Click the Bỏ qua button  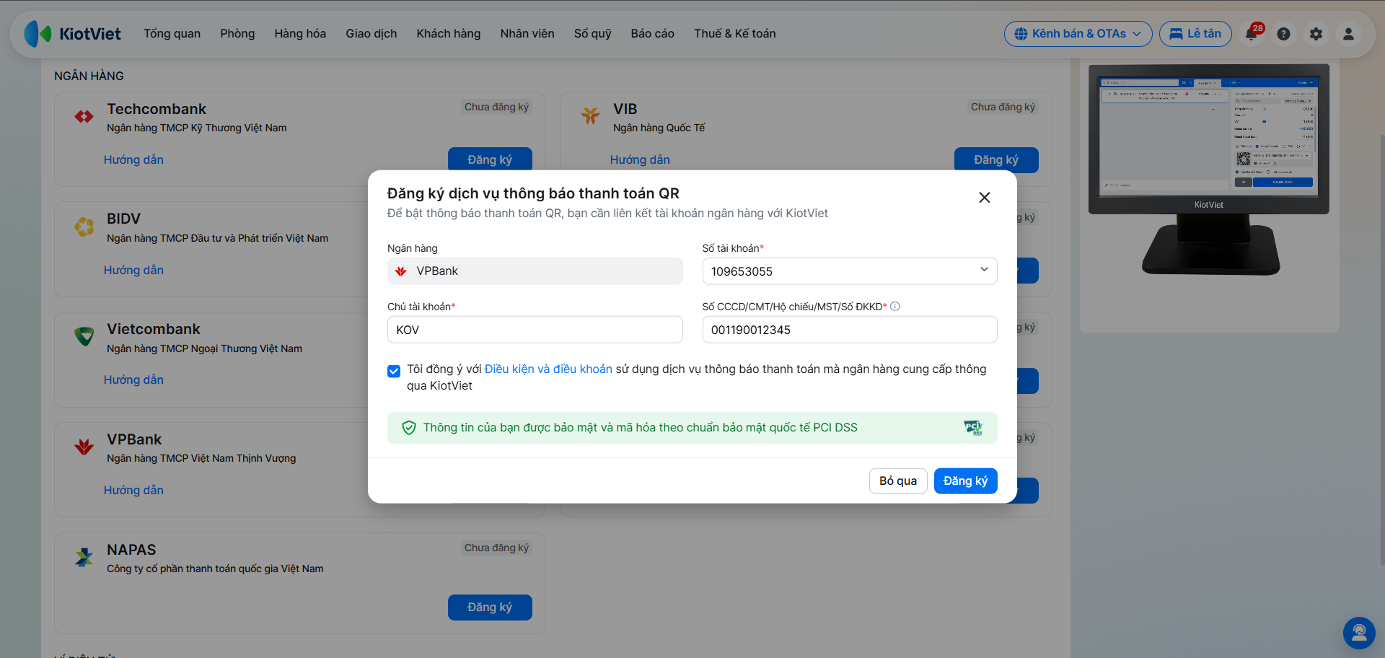point(898,481)
